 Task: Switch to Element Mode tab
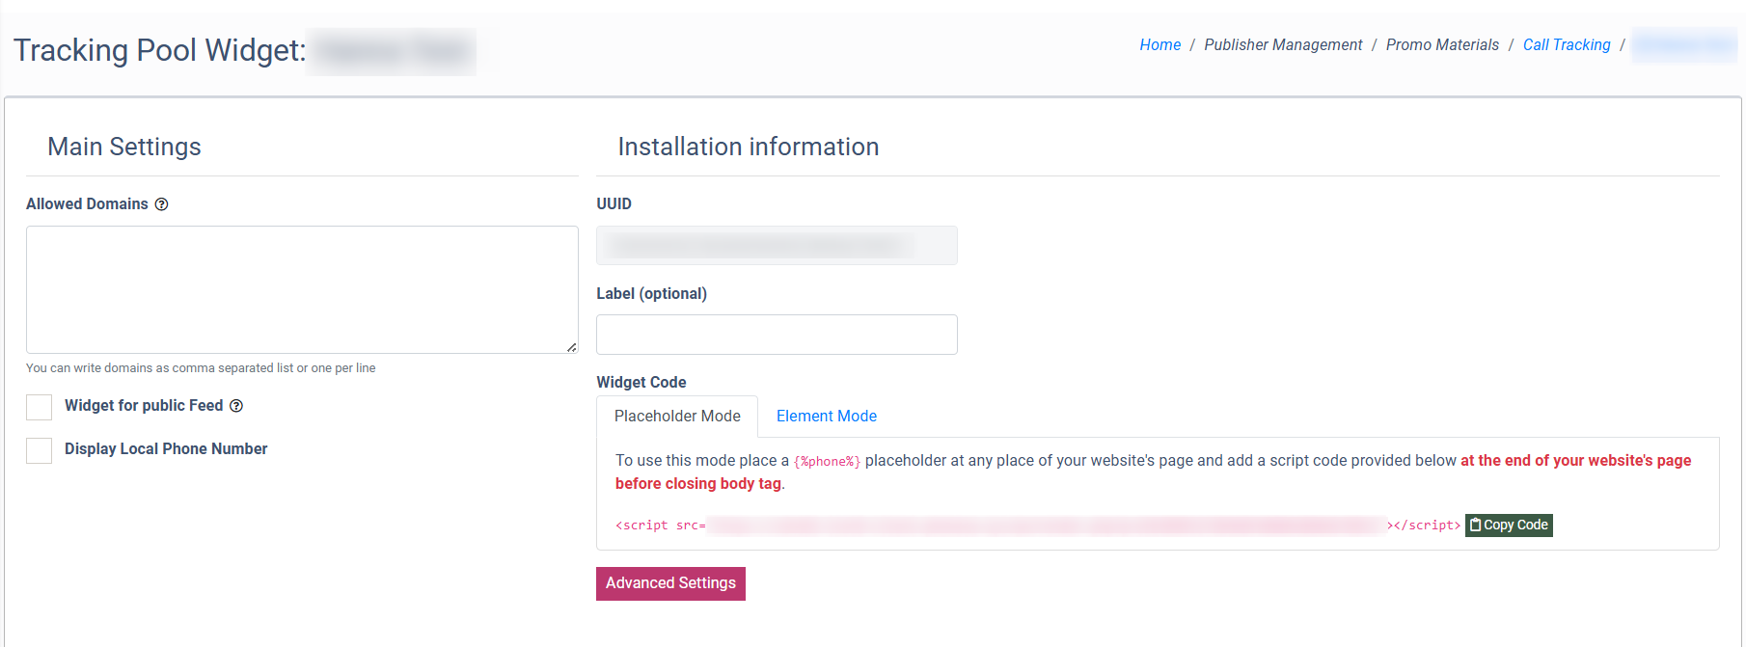(x=827, y=417)
